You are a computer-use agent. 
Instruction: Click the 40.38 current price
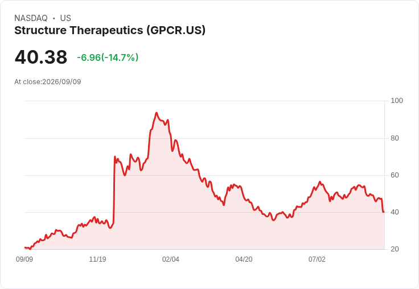tap(41, 57)
